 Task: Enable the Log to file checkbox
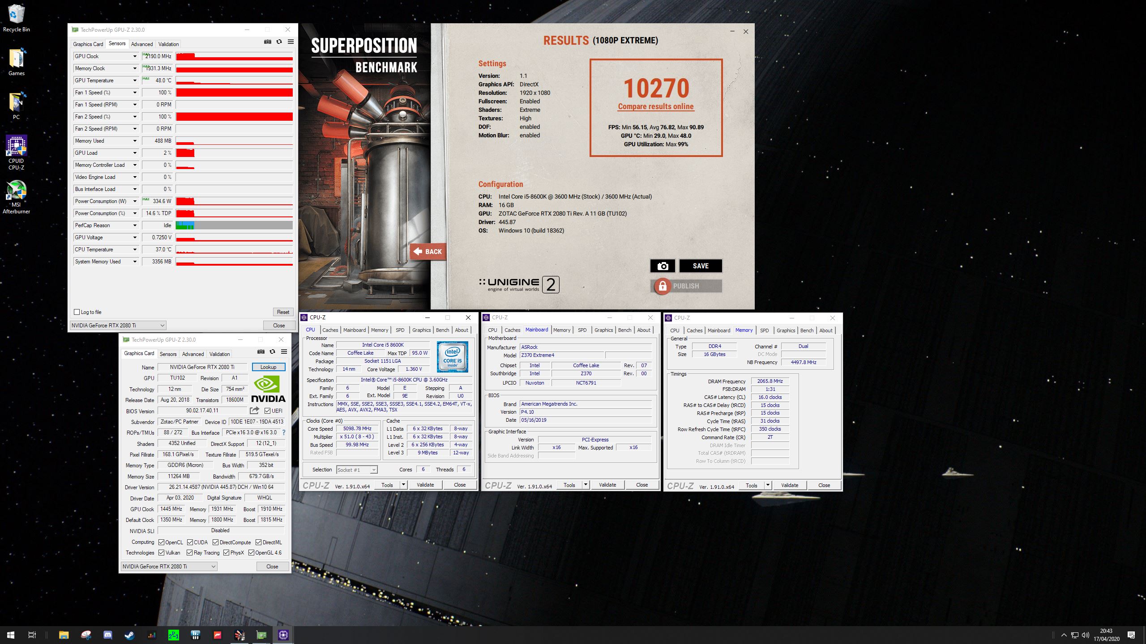coord(77,312)
